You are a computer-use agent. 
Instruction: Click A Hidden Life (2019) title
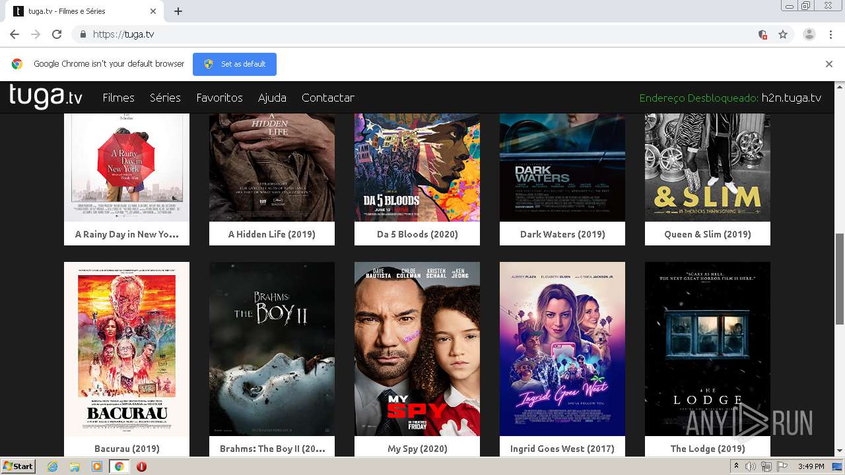click(272, 234)
